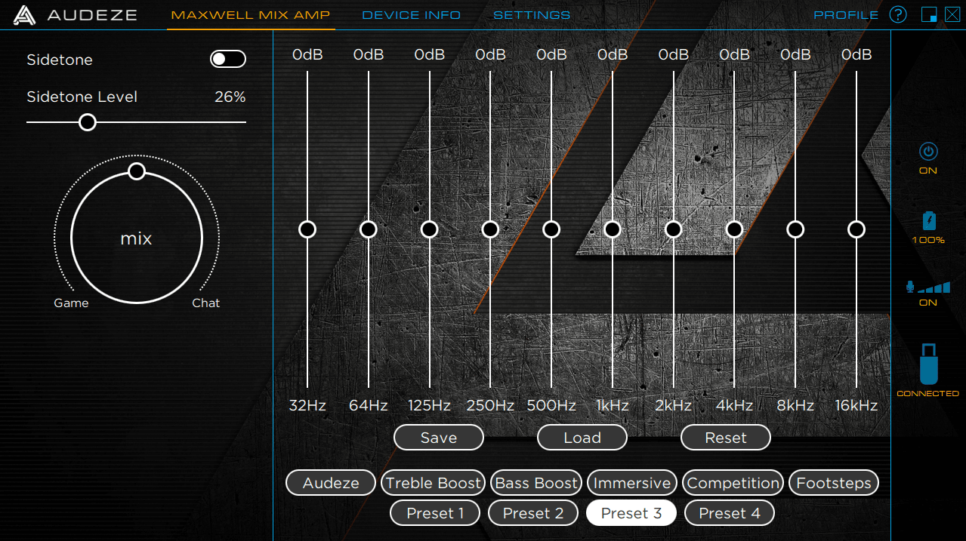Click the power ON status icon

pyautogui.click(x=928, y=152)
